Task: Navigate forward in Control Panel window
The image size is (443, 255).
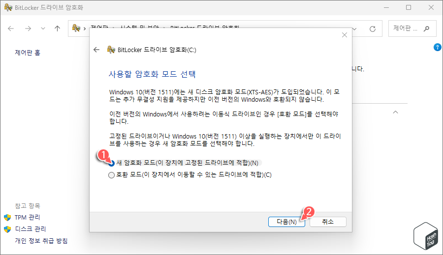Action: click(x=28, y=28)
